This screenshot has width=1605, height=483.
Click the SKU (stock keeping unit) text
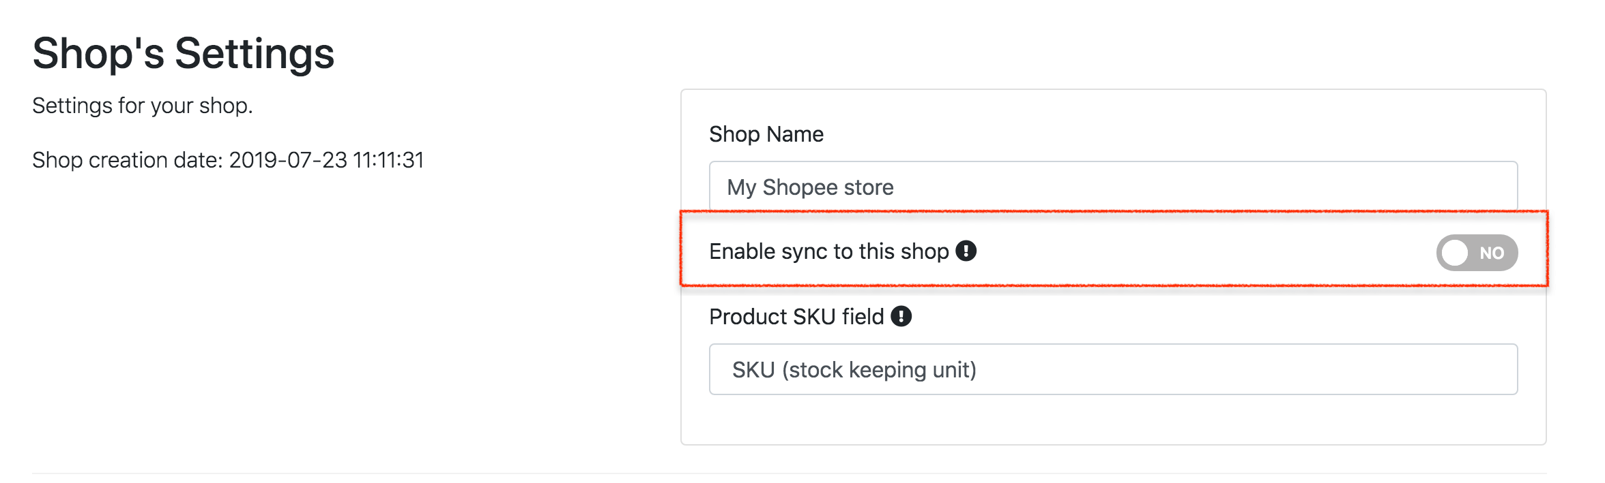click(x=854, y=370)
